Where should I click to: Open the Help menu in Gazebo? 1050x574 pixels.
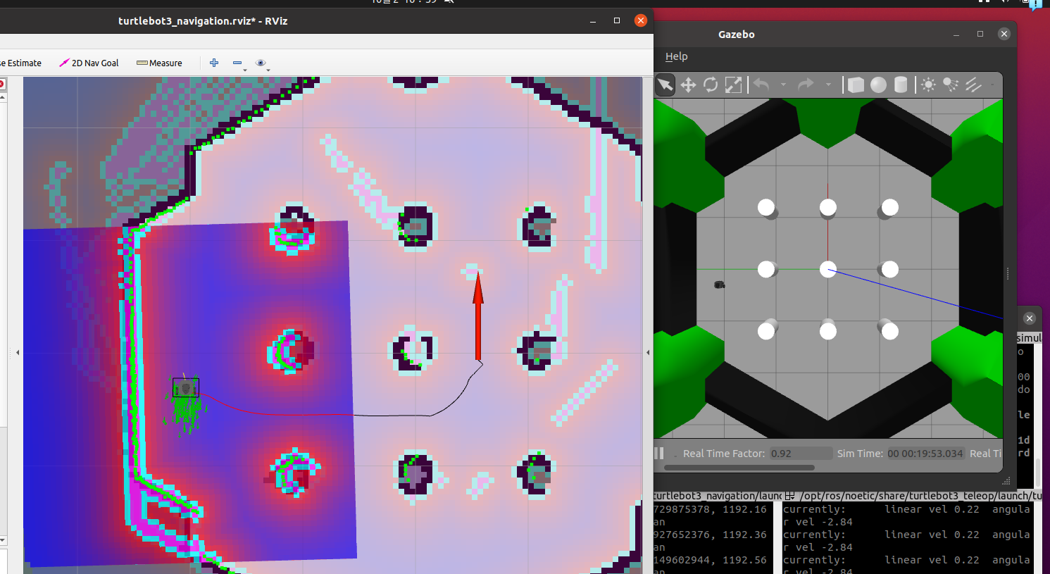[676, 56]
